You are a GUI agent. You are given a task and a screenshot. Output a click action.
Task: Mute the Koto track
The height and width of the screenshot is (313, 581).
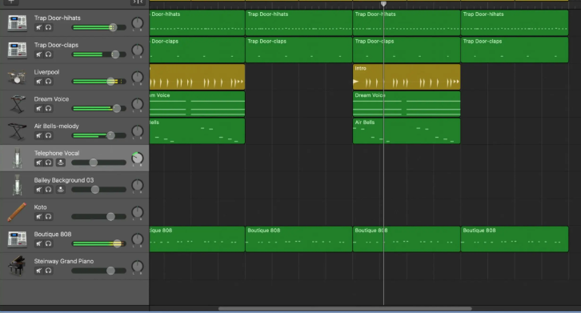pyautogui.click(x=39, y=217)
